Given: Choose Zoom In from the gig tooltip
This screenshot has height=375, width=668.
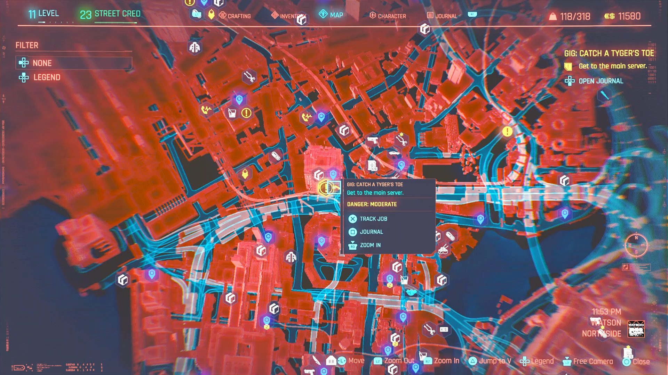Looking at the screenshot, I should tap(365, 245).
